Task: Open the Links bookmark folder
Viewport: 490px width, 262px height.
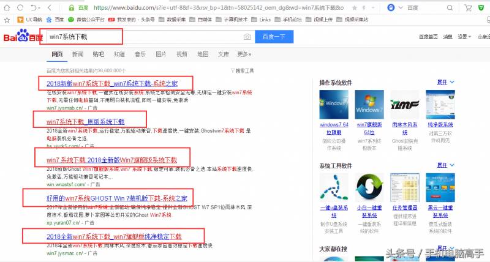Action: pos(261,20)
